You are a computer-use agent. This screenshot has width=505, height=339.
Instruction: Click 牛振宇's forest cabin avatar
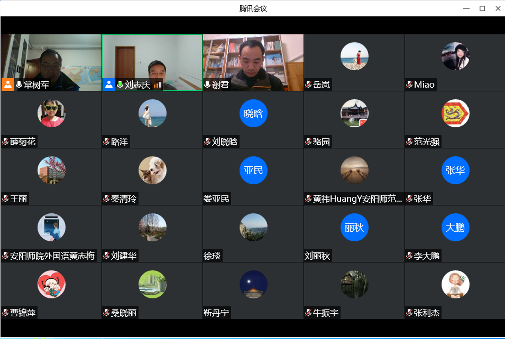(354, 284)
